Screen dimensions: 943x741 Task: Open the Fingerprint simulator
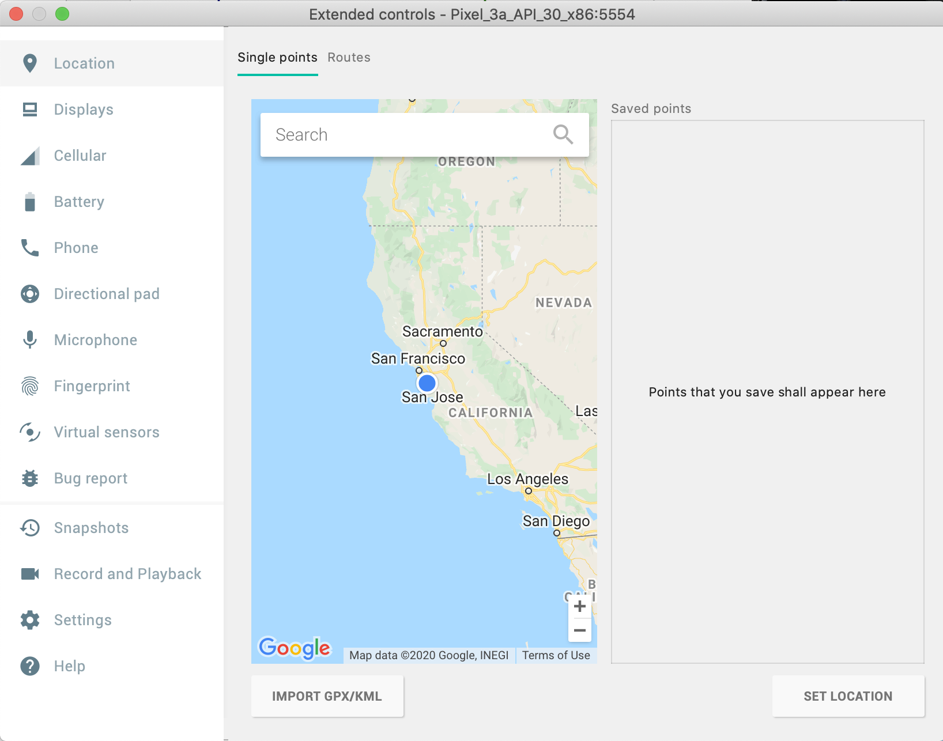click(91, 386)
